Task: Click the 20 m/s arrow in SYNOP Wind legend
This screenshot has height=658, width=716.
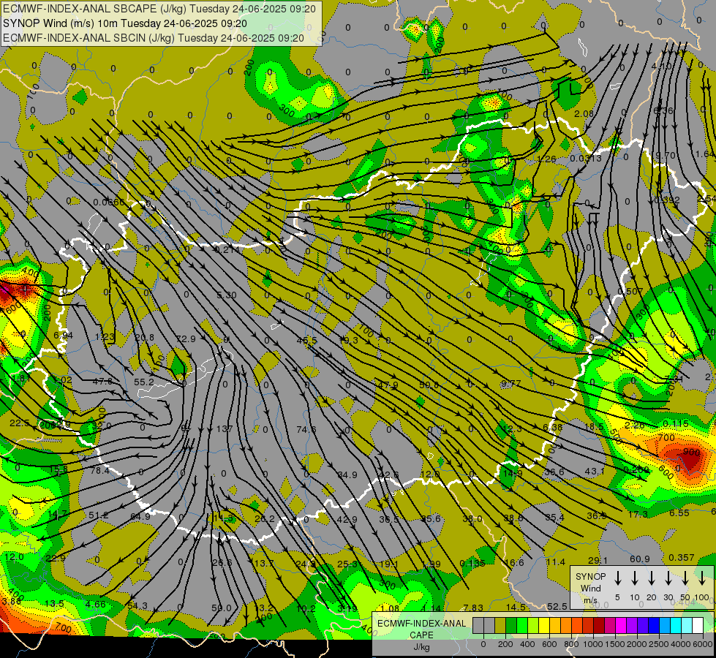Action: click(651, 578)
